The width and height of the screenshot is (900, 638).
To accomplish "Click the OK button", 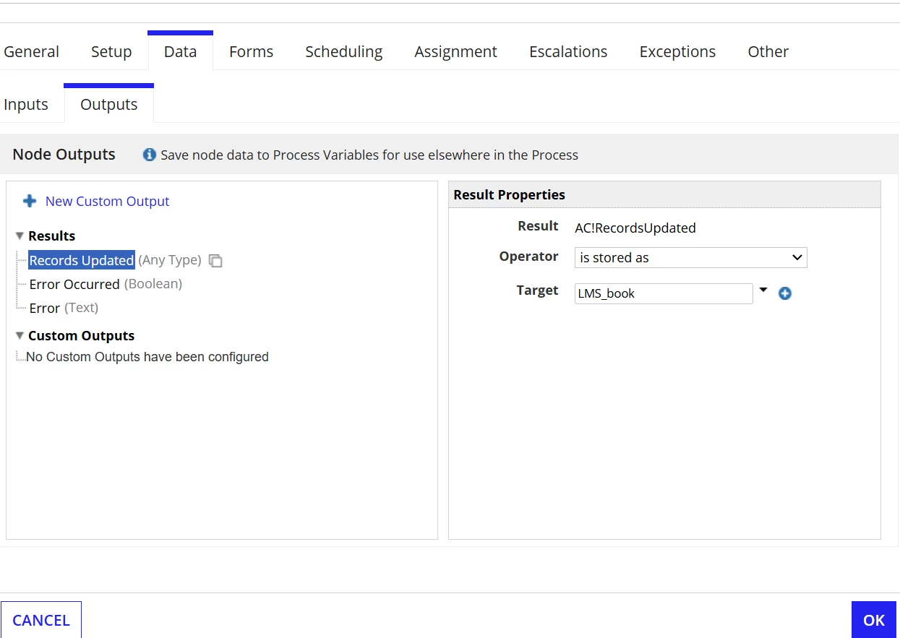I will [x=874, y=620].
